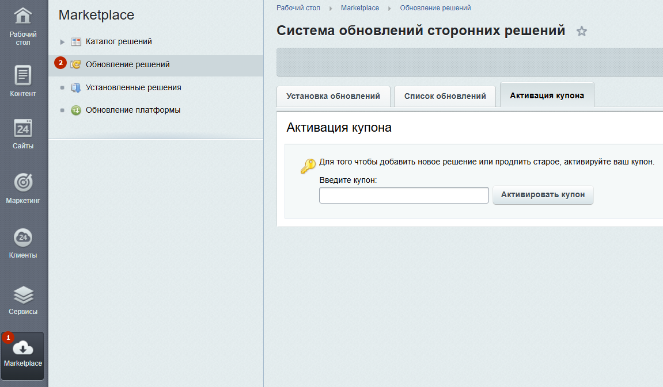Toggle the favorites star next to page title

[581, 31]
